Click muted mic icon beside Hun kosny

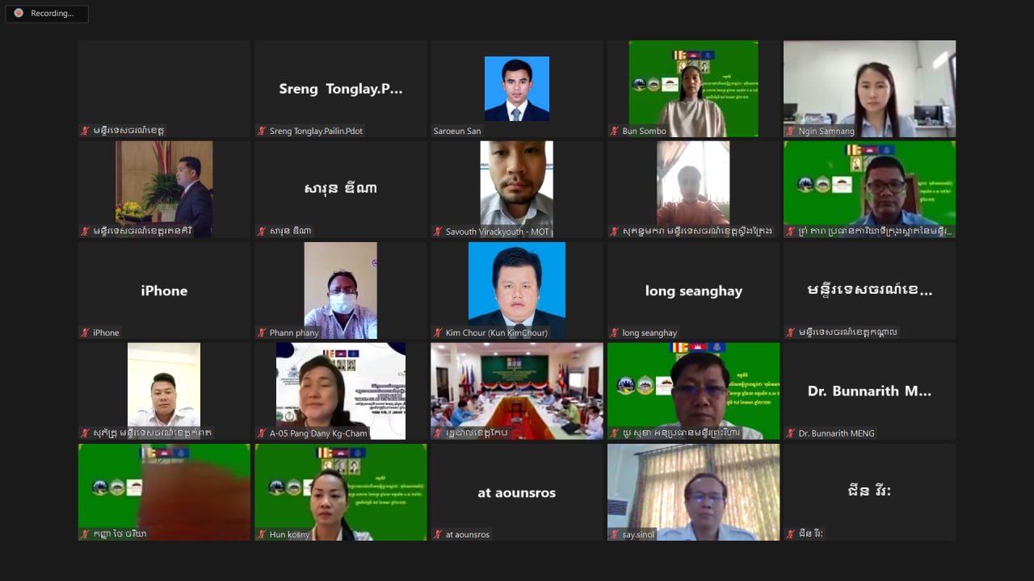click(x=262, y=534)
